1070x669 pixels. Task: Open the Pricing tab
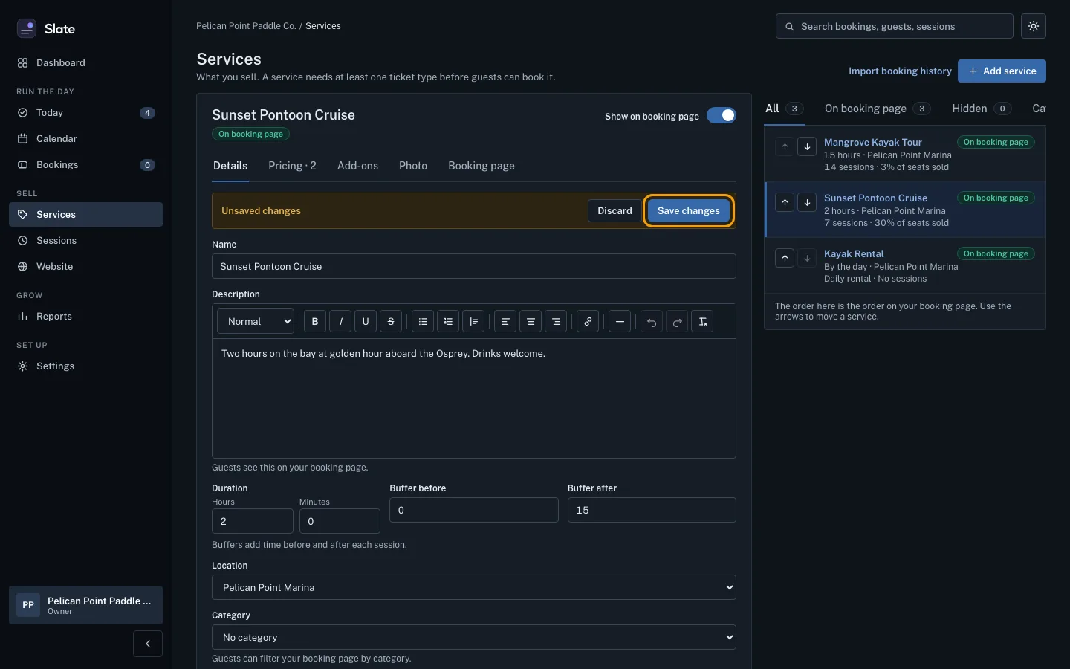[292, 166]
